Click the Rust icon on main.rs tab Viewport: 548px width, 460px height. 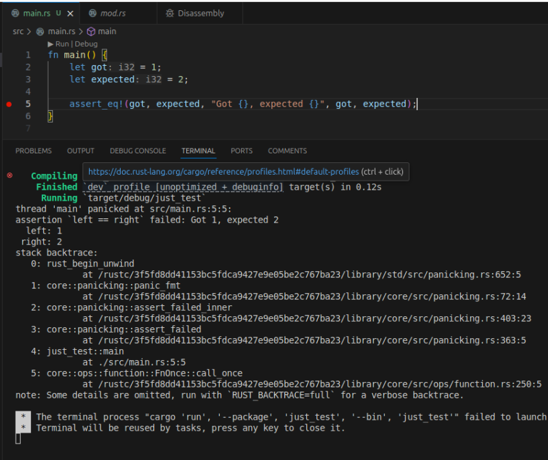coord(15,13)
